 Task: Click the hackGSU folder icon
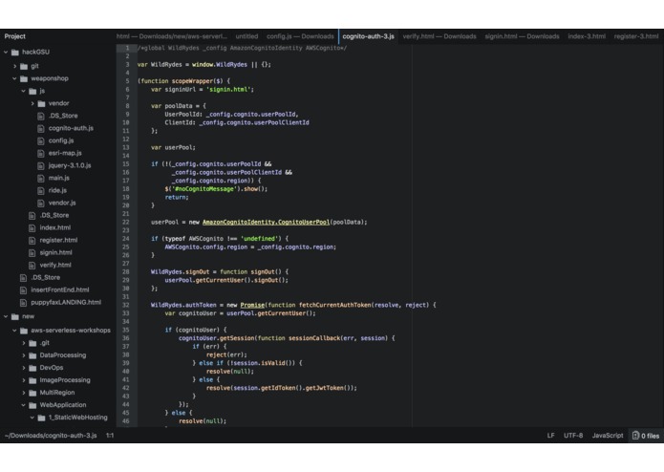15,52
